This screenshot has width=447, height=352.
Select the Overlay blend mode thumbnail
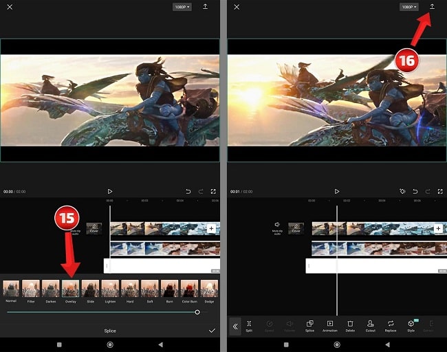70,289
